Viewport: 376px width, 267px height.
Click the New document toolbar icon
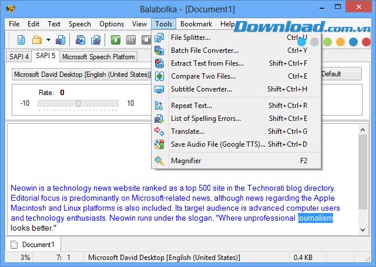(21, 40)
